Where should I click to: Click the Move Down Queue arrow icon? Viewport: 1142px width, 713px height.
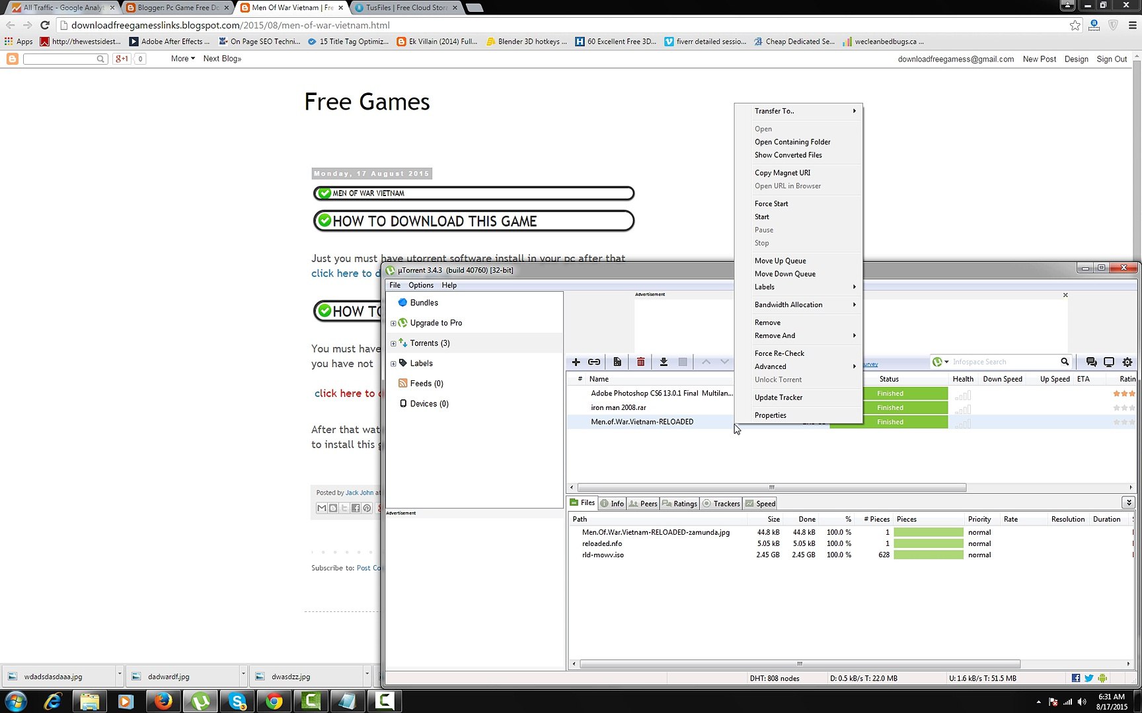[x=724, y=362]
